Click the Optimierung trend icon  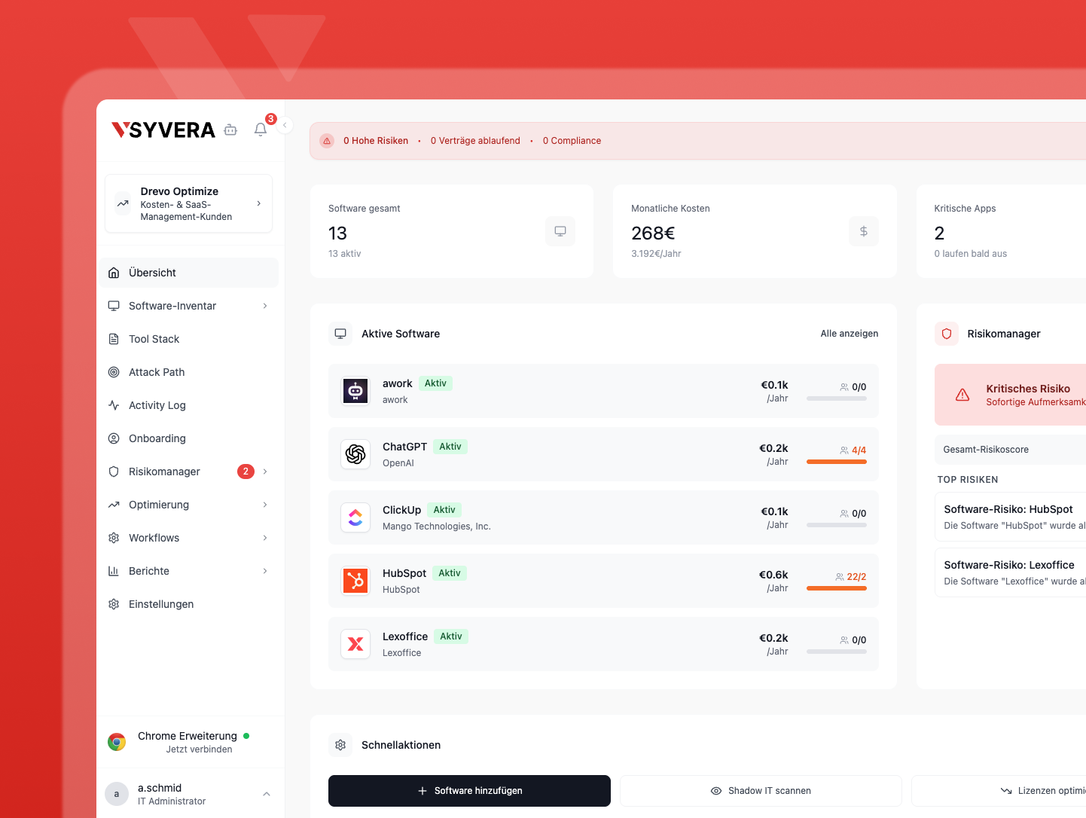[x=114, y=505]
